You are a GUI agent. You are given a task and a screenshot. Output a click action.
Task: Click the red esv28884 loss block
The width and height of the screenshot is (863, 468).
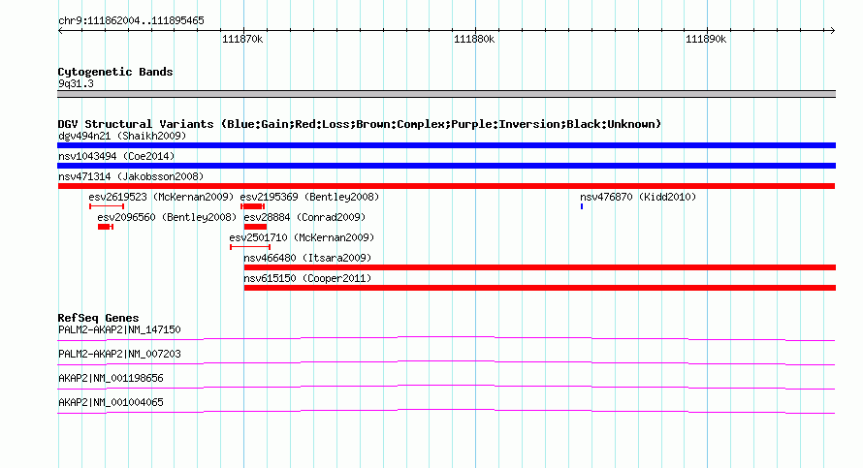click(255, 227)
